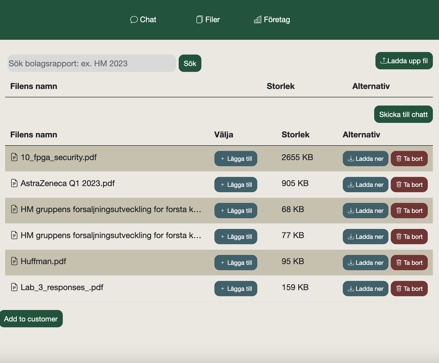Viewport: 439px width, 363px height.
Task: Switch to the Filer tab
Action: pyautogui.click(x=208, y=20)
